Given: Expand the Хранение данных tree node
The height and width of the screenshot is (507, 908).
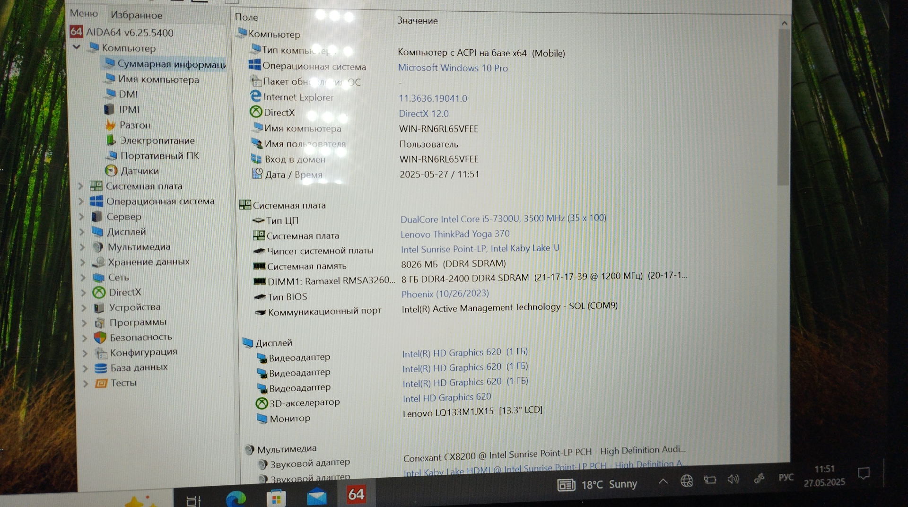Looking at the screenshot, I should (83, 262).
